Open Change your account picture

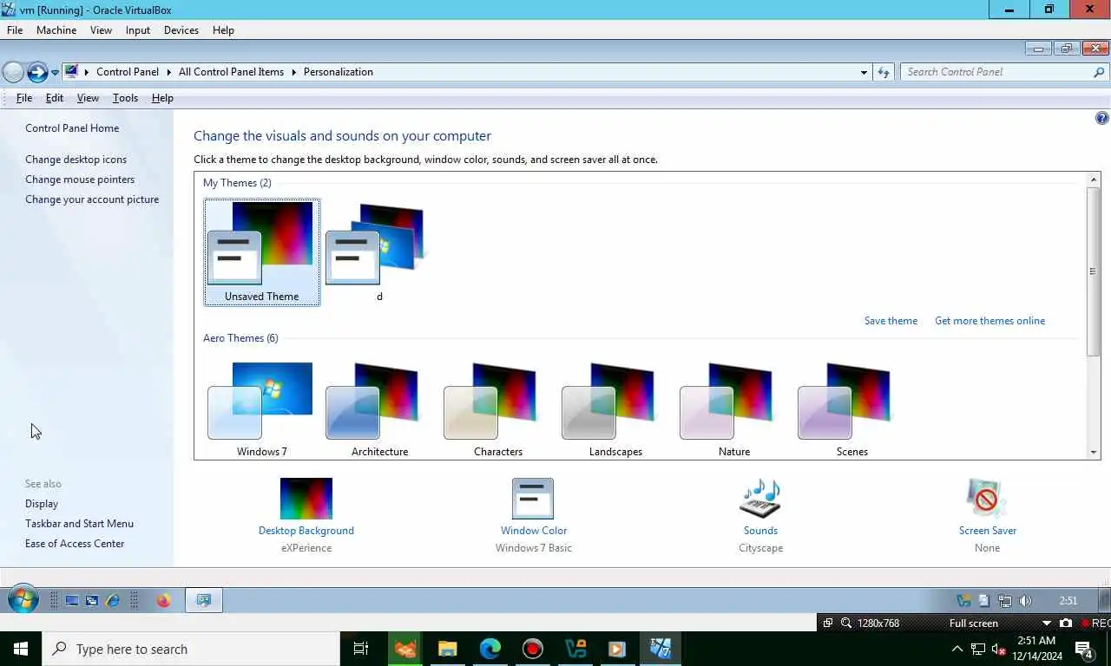(92, 199)
